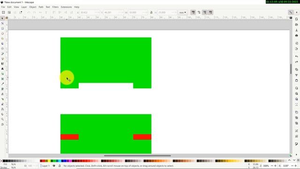Select the Calligraphy tool
300x169 pixels.
point(2,64)
